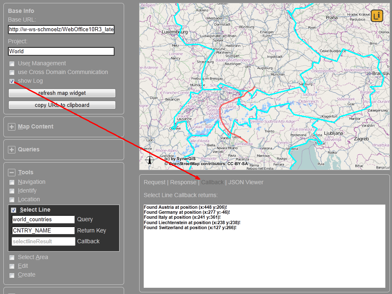
Task: Open the Response tab
Action: pos(183,182)
